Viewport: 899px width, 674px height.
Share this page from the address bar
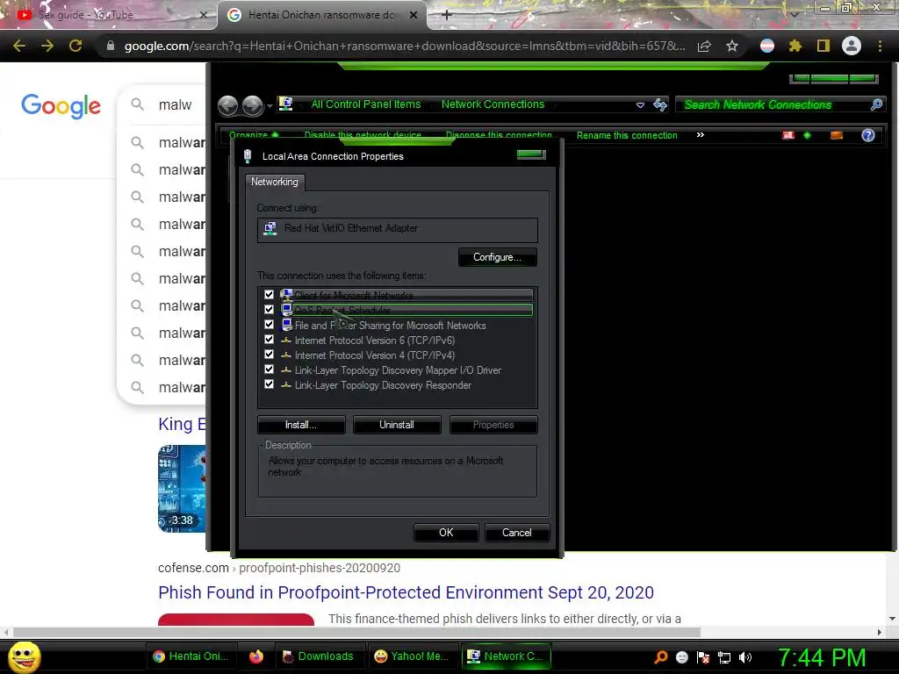tap(704, 46)
